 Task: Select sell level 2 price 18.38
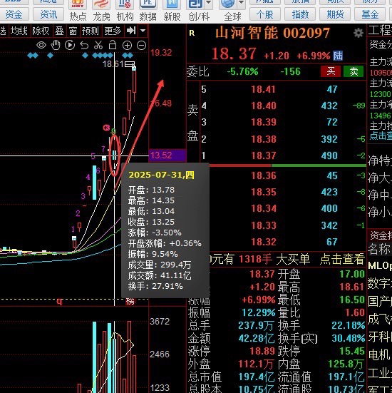point(264,139)
